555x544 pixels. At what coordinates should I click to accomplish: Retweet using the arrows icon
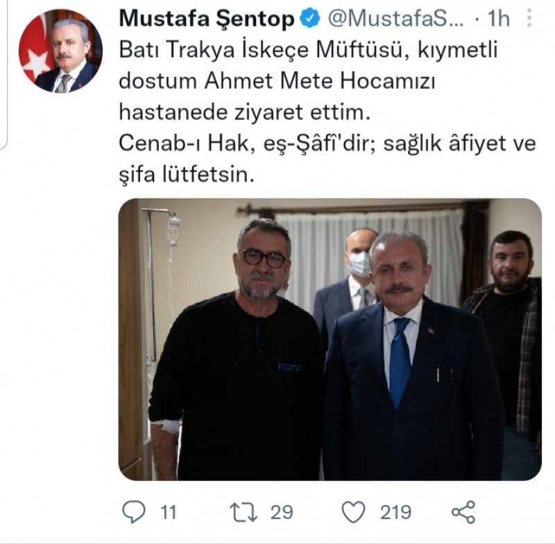[244, 512]
